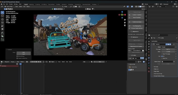Switch to solid viewport shading
The width and height of the screenshot is (178, 95).
pos(140,6)
